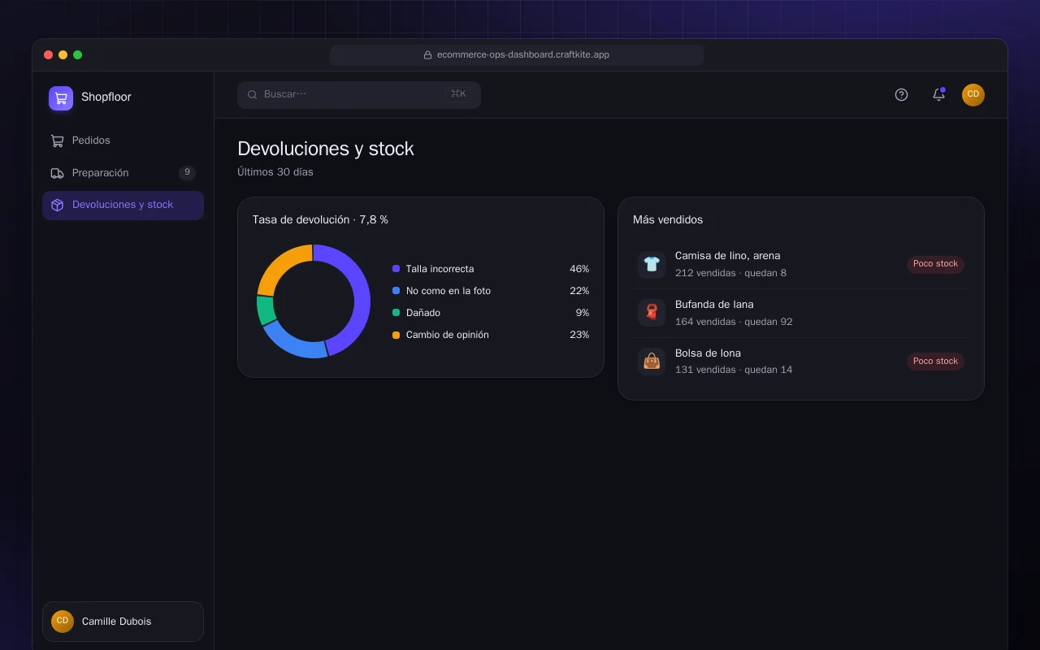The height and width of the screenshot is (650, 1040).
Task: Click the 23% value
Action: coord(579,335)
